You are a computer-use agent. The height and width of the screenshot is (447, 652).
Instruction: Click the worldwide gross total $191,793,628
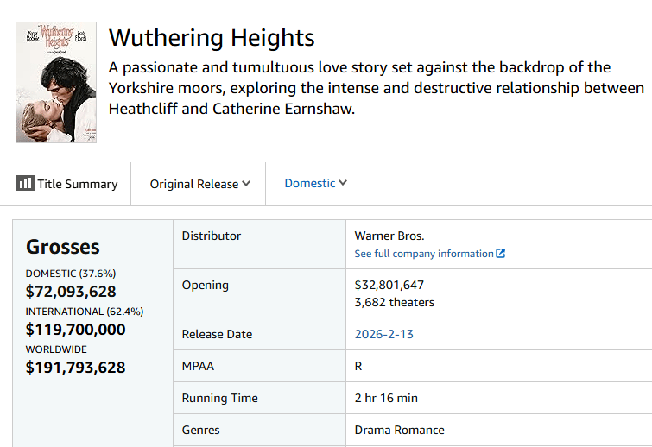tap(76, 368)
